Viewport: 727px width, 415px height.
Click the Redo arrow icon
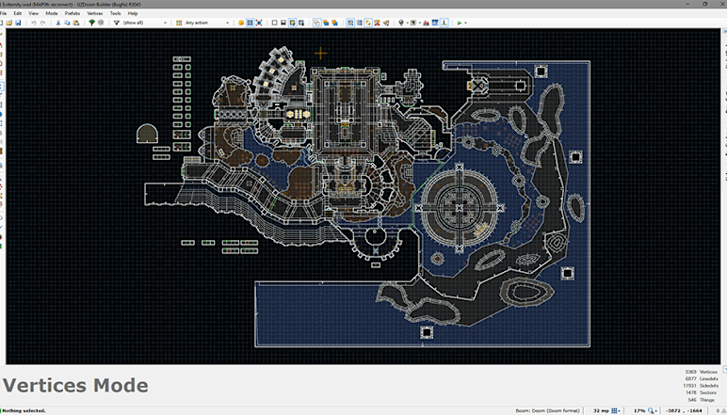[x=42, y=23]
